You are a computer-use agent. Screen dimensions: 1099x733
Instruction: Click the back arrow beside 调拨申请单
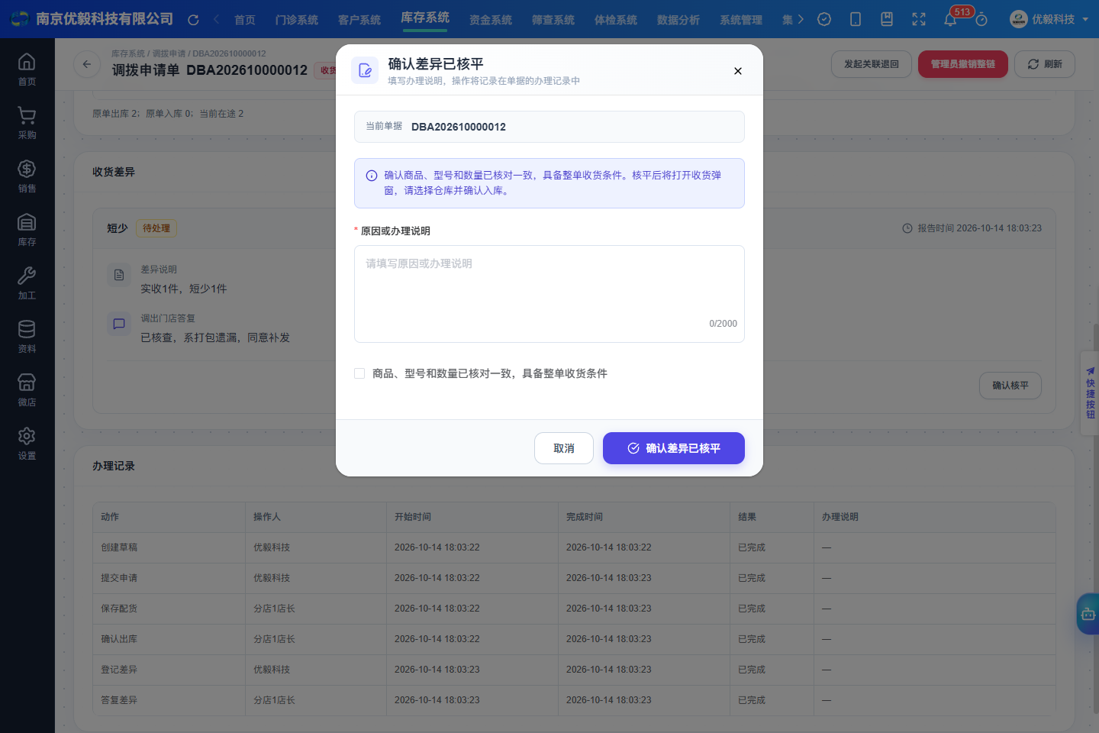(x=87, y=64)
